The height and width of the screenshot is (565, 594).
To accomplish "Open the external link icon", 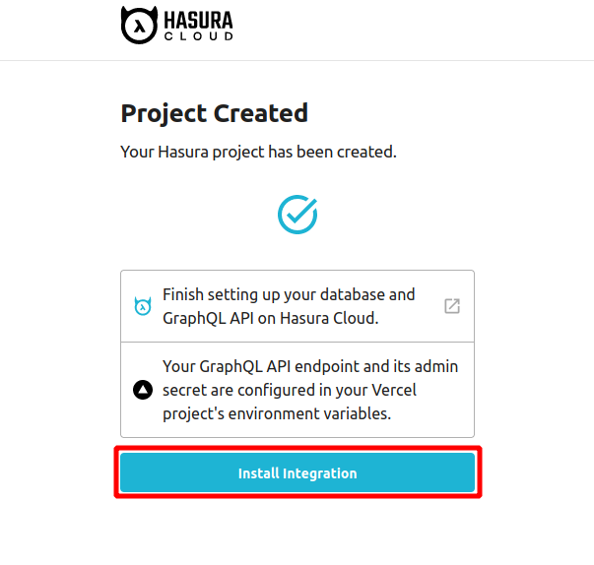I will coord(451,306).
